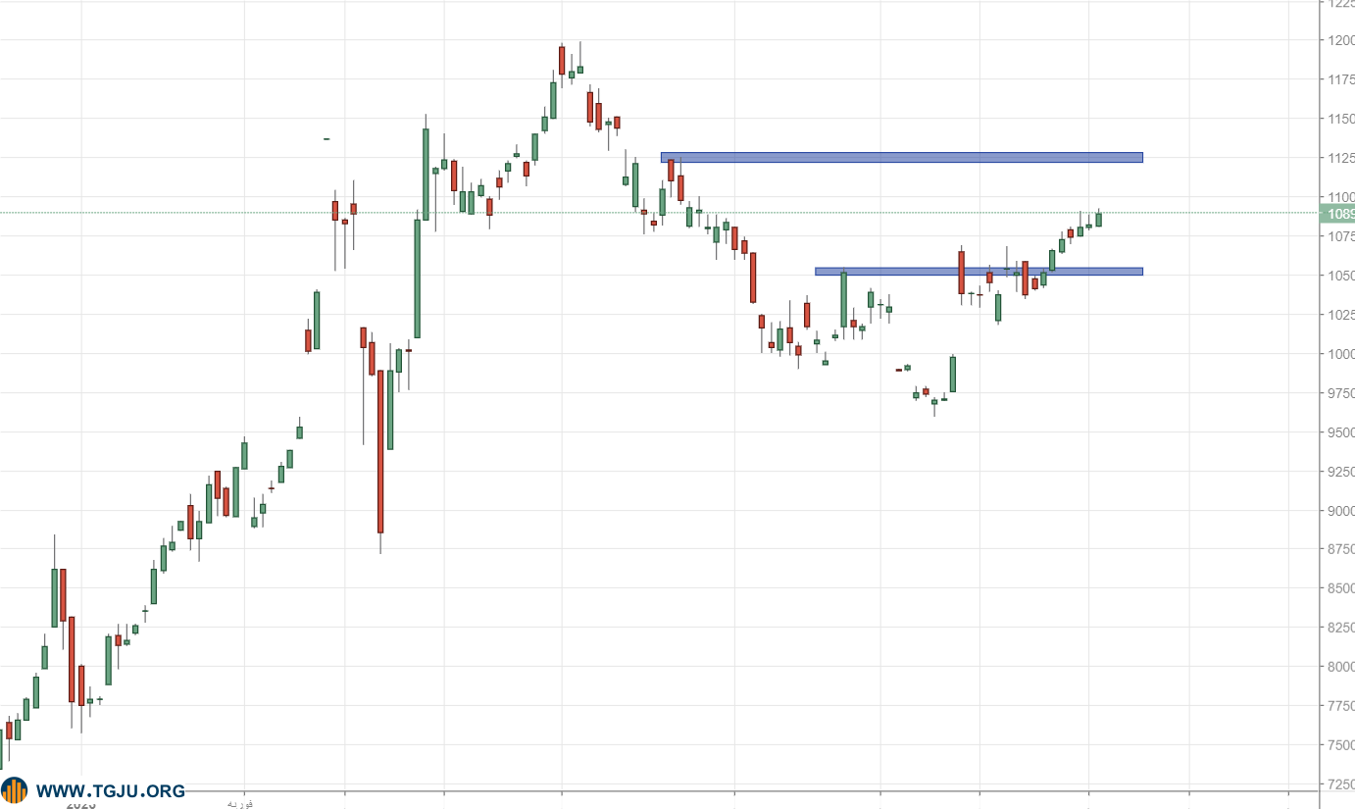Click the 9000 level on price axis
The height and width of the screenshot is (809, 1355).
(1339, 511)
